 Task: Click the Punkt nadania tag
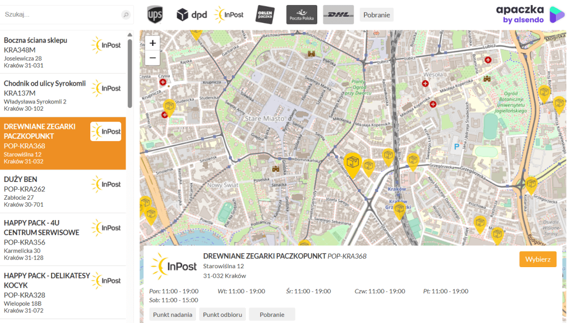172,314
